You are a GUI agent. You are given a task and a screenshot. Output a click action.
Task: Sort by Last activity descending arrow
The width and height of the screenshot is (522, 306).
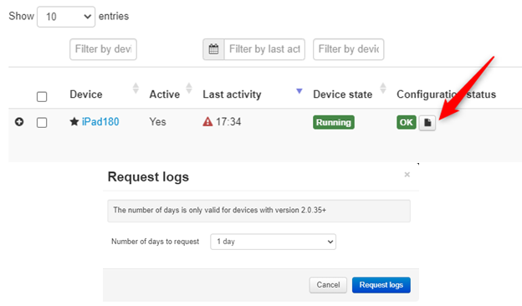pyautogui.click(x=299, y=91)
